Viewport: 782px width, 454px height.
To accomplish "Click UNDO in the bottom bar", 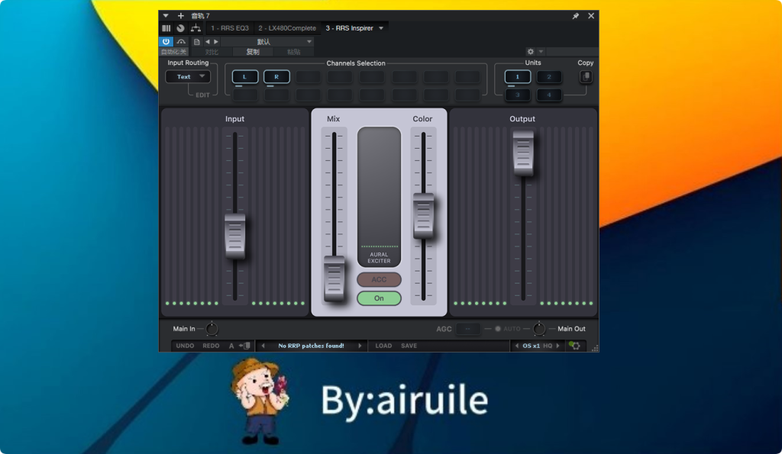I will (x=185, y=346).
